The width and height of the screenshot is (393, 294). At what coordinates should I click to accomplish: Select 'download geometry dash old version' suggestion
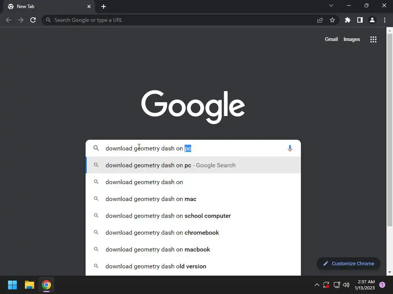tap(193, 266)
